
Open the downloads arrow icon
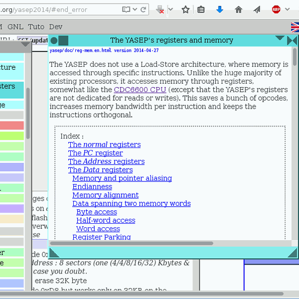220,9
